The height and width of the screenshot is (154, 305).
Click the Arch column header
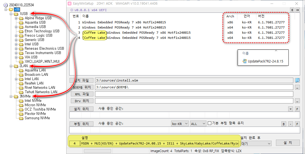(x=230, y=16)
